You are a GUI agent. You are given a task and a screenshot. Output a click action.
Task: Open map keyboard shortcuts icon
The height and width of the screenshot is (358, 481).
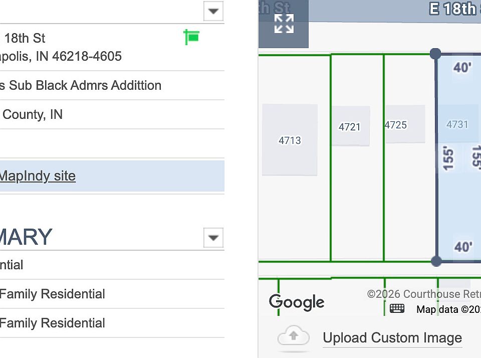397,308
